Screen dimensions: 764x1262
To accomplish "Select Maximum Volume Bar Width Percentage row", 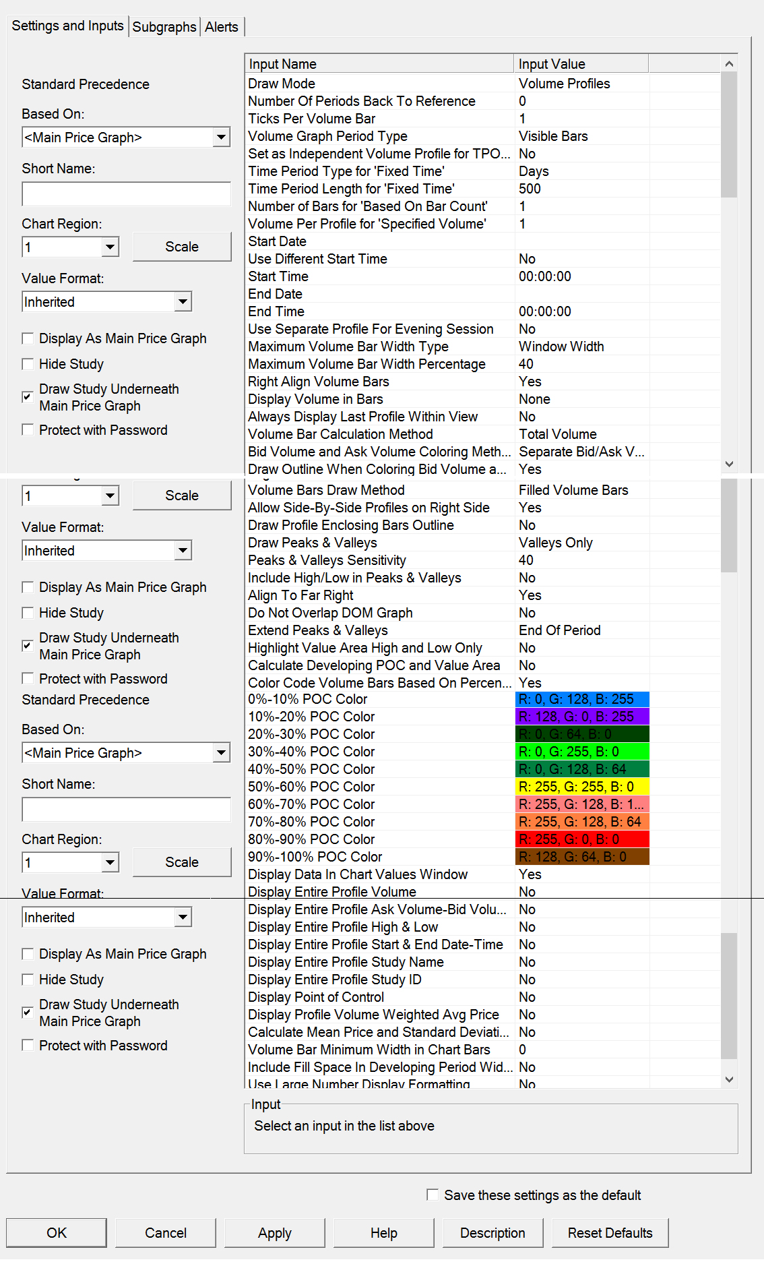I will pos(482,364).
